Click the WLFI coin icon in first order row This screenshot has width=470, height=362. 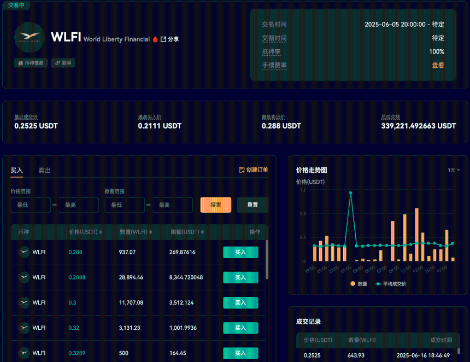pyautogui.click(x=24, y=252)
